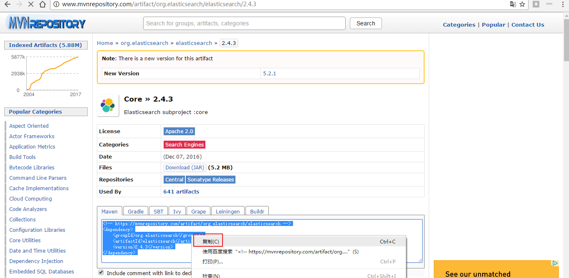The width and height of the screenshot is (569, 278).
Task: Open the translate page icon
Action: click(513, 4)
